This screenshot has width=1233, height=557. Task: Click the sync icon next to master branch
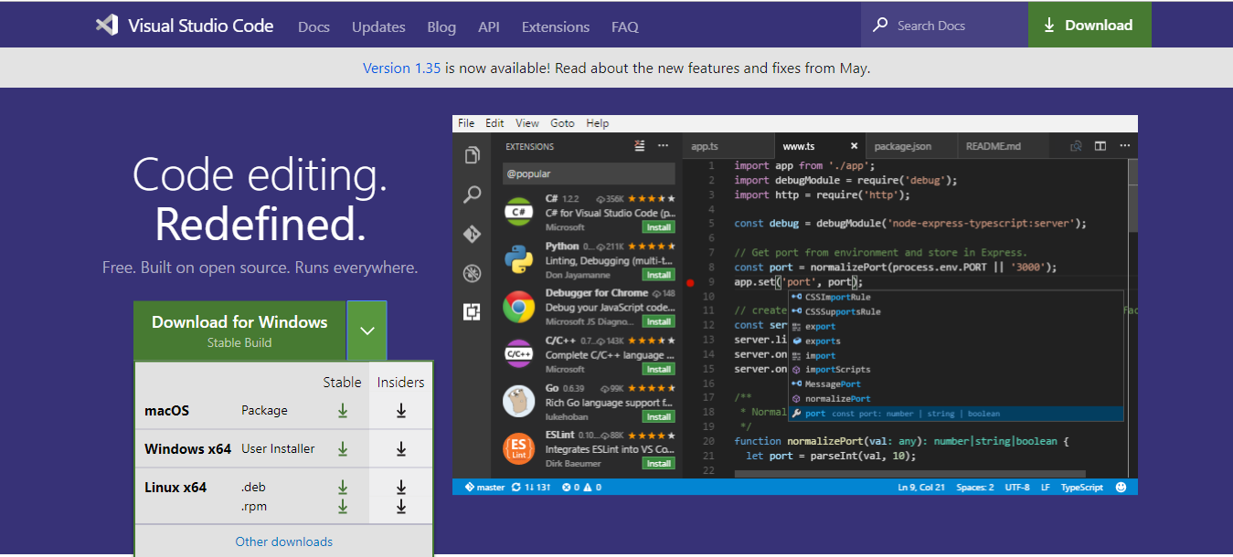pos(516,487)
